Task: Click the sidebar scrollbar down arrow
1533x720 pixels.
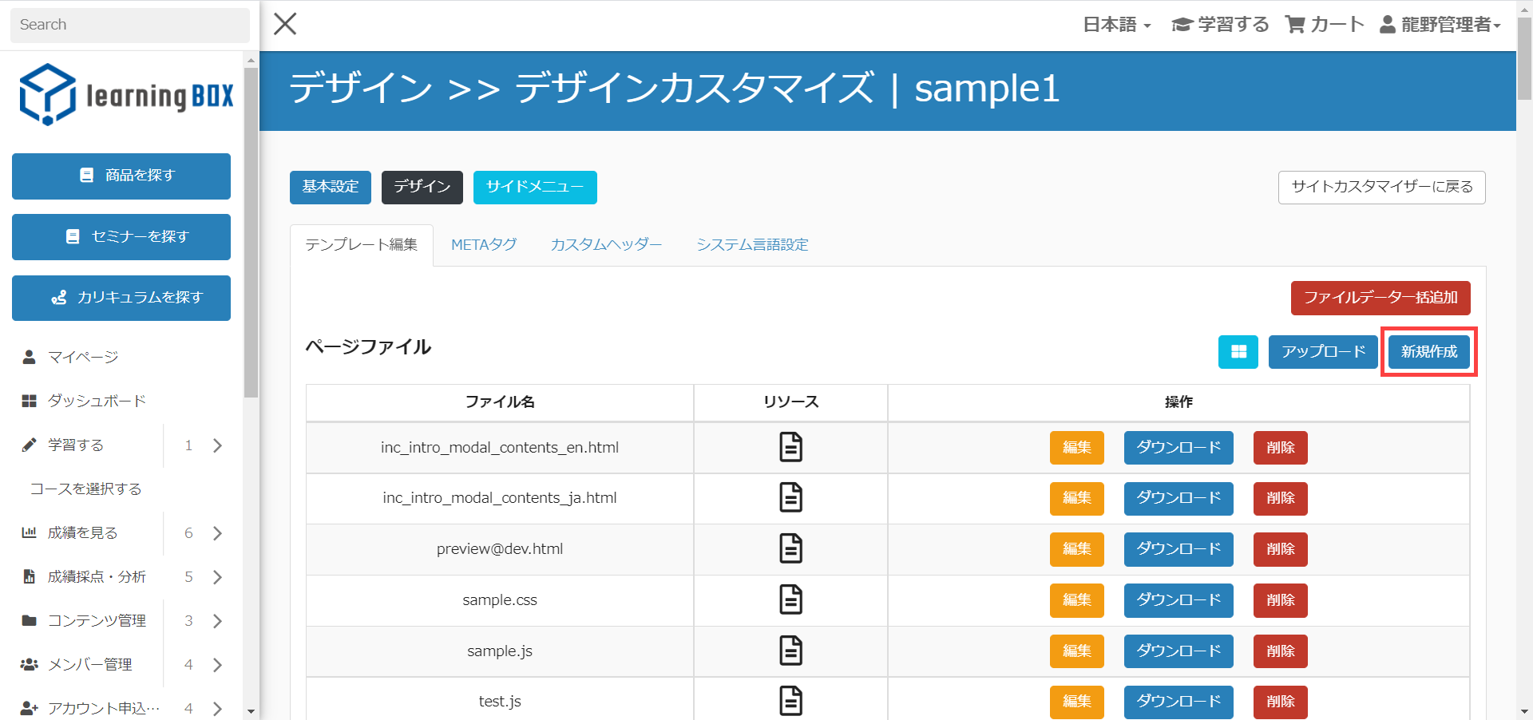Action: pyautogui.click(x=251, y=710)
